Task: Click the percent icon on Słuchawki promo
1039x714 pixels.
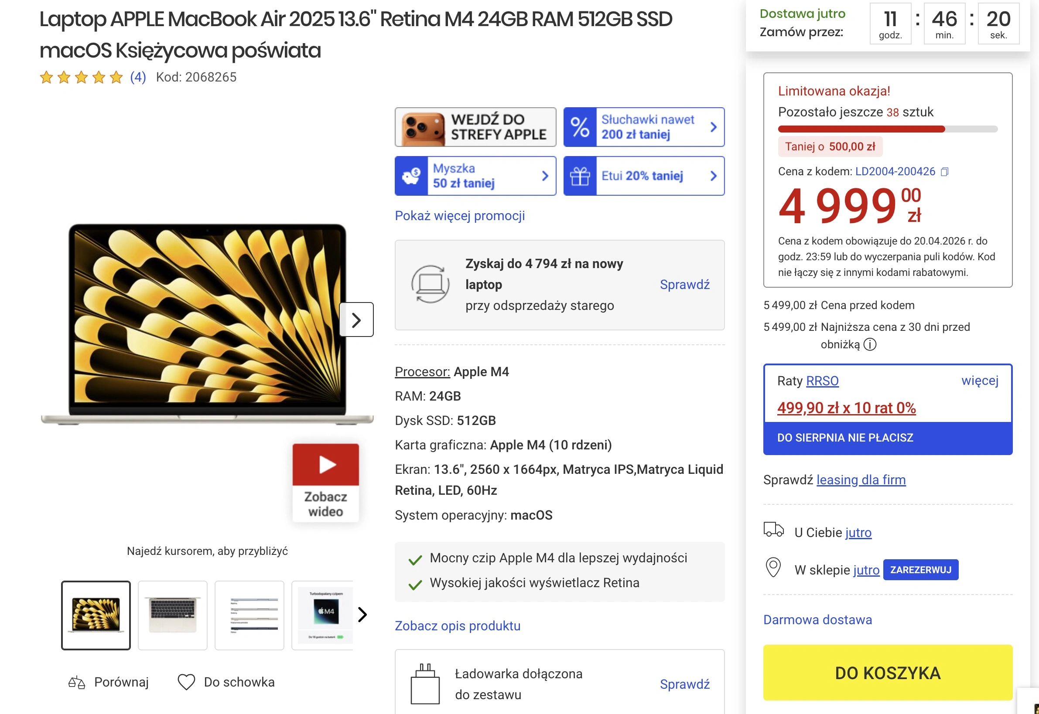Action: [x=581, y=127]
